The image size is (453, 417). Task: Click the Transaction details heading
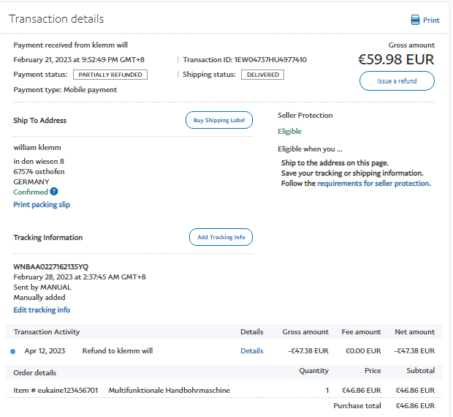click(x=56, y=19)
